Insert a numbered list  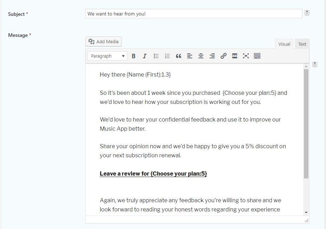point(167,56)
